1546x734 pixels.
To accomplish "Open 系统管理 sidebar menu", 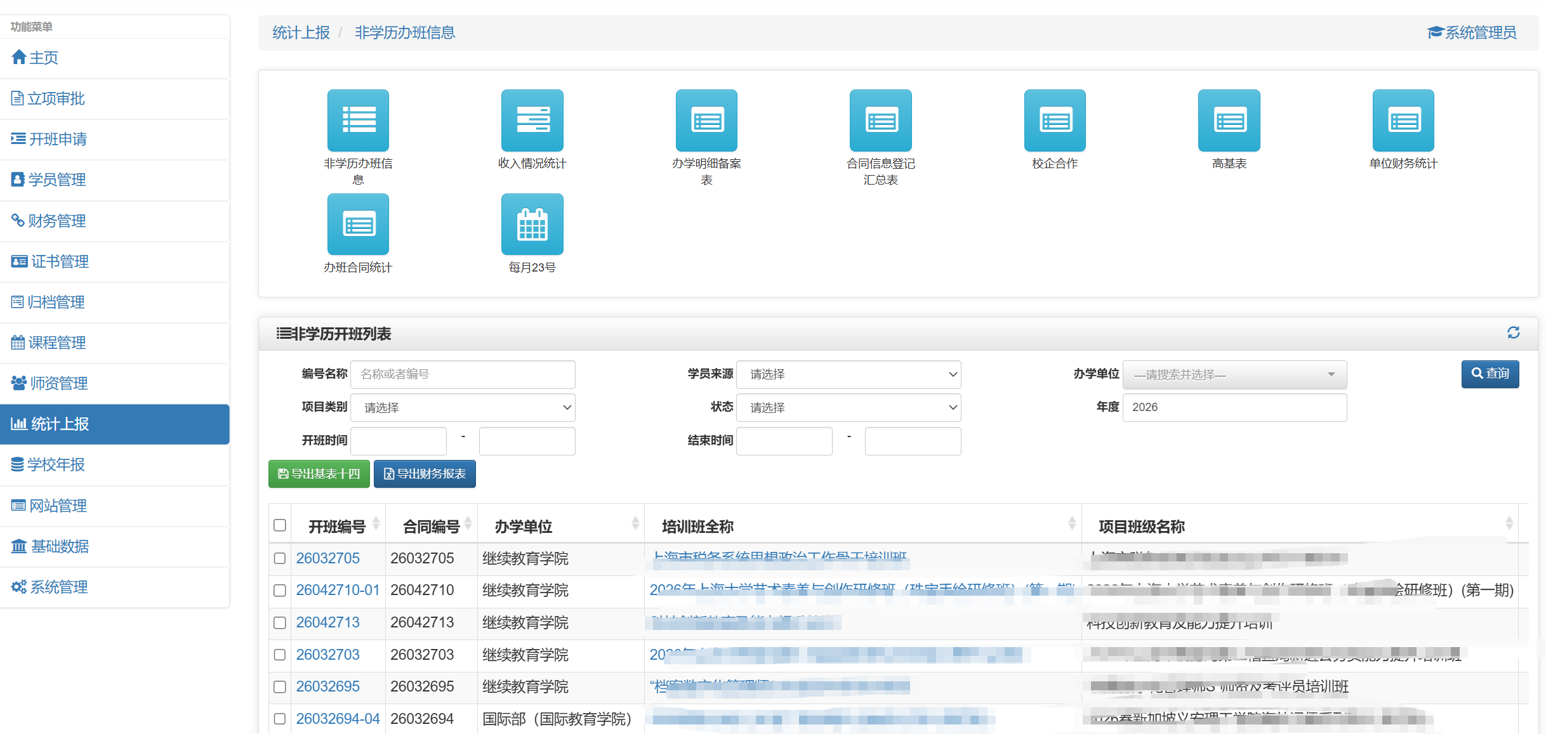I will tap(114, 587).
